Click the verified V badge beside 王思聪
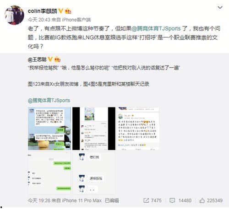The width and height of the screenshot is (229, 210). click(x=50, y=59)
